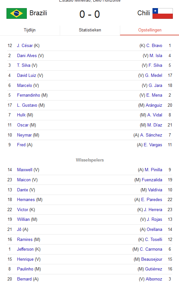The height and width of the screenshot is (287, 179).
Task: Click the C. Bravo goalkeeper link
Action: tap(154, 46)
